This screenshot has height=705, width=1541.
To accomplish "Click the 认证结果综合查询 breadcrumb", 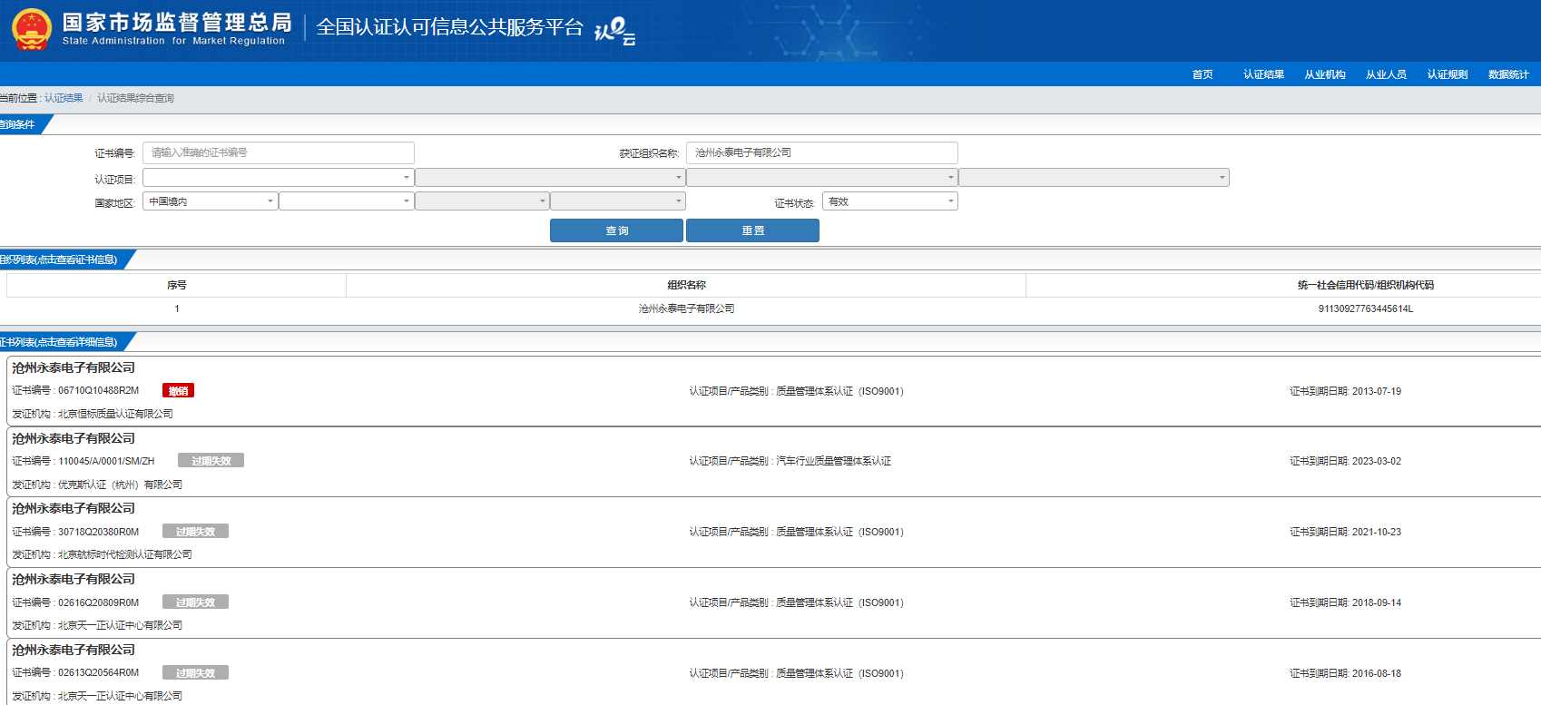I will click(x=135, y=98).
